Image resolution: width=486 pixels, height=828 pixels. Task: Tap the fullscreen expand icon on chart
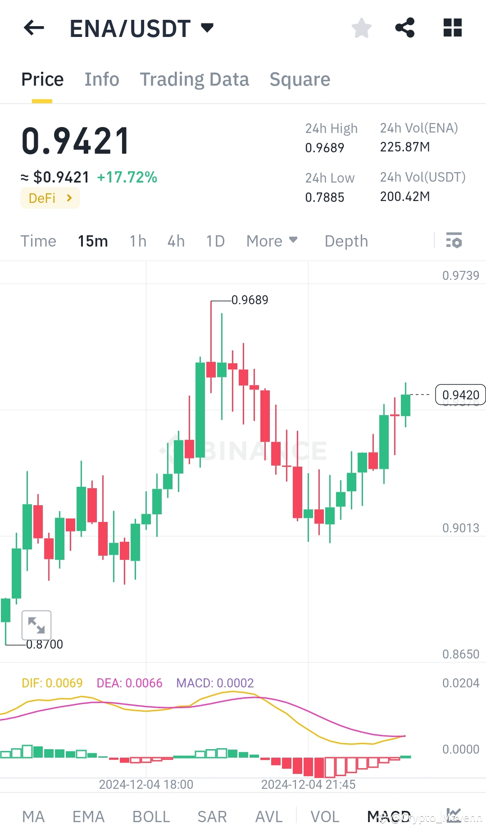36,625
